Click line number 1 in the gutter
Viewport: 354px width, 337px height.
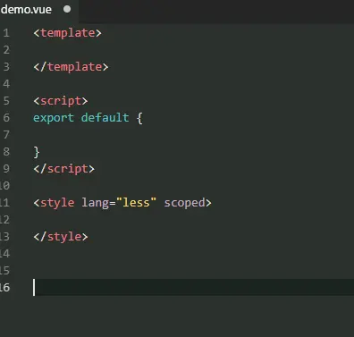[x=6, y=33]
